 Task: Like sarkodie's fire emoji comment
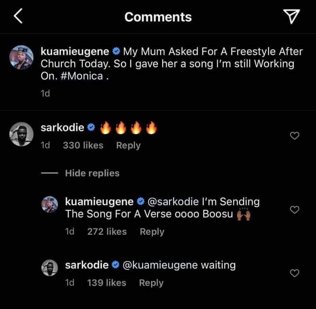(x=295, y=136)
